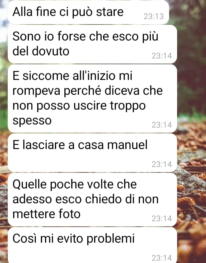Click the word 'rompeva' in the third message
206x263 pixels.
tap(36, 91)
